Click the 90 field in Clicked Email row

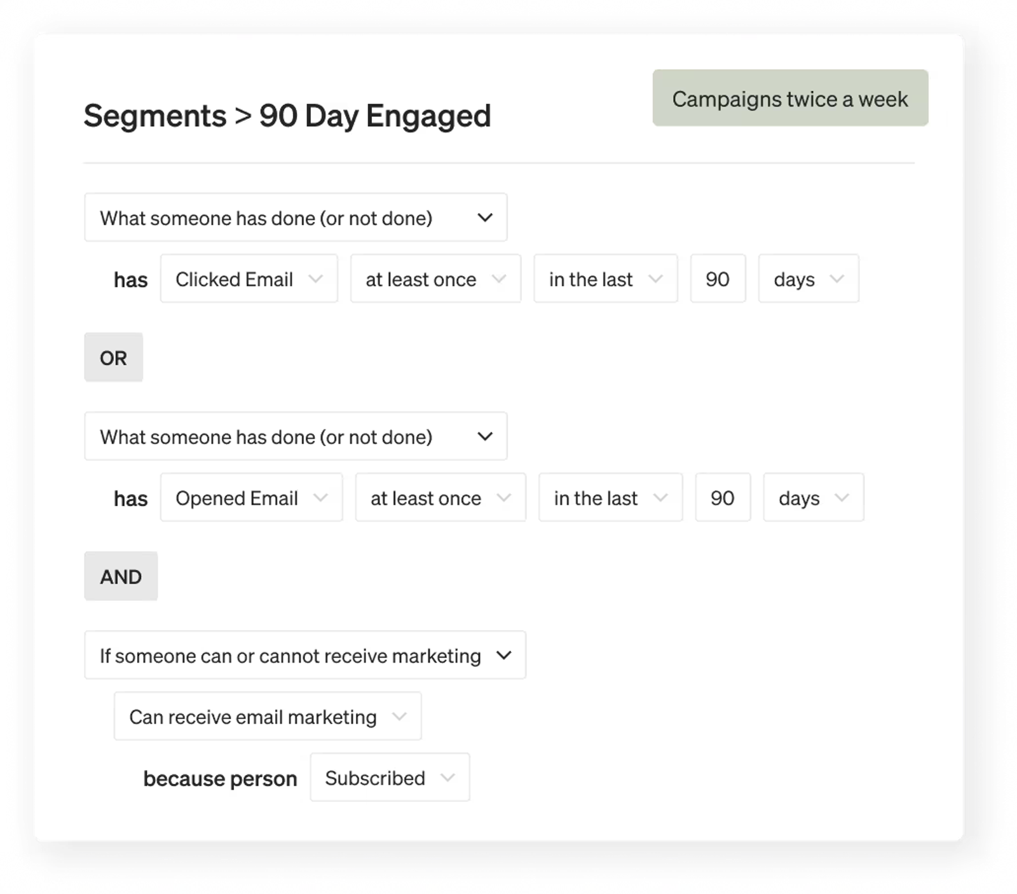click(x=718, y=279)
